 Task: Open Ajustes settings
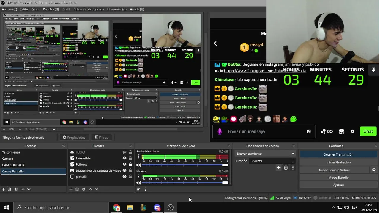point(338,185)
